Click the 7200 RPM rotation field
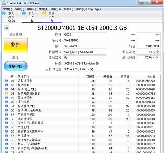Screen dimensions: 164x153 pyautogui.click(x=149, y=46)
